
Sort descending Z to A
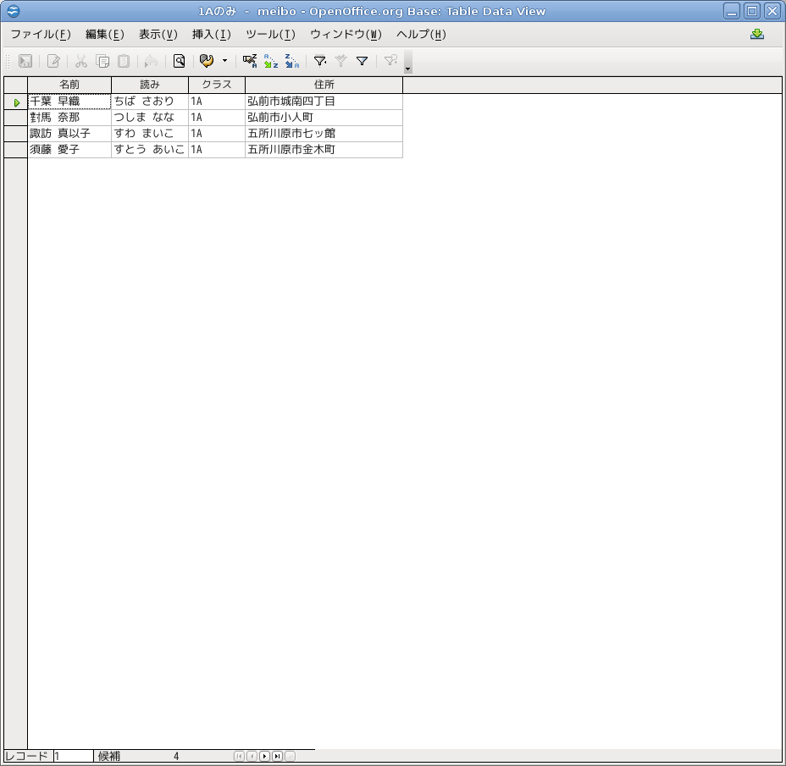pos(291,61)
